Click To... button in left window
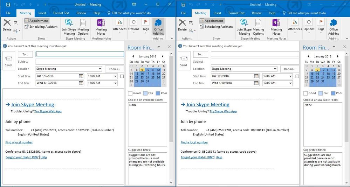The height and width of the screenshot is (187, 350). click(25, 54)
